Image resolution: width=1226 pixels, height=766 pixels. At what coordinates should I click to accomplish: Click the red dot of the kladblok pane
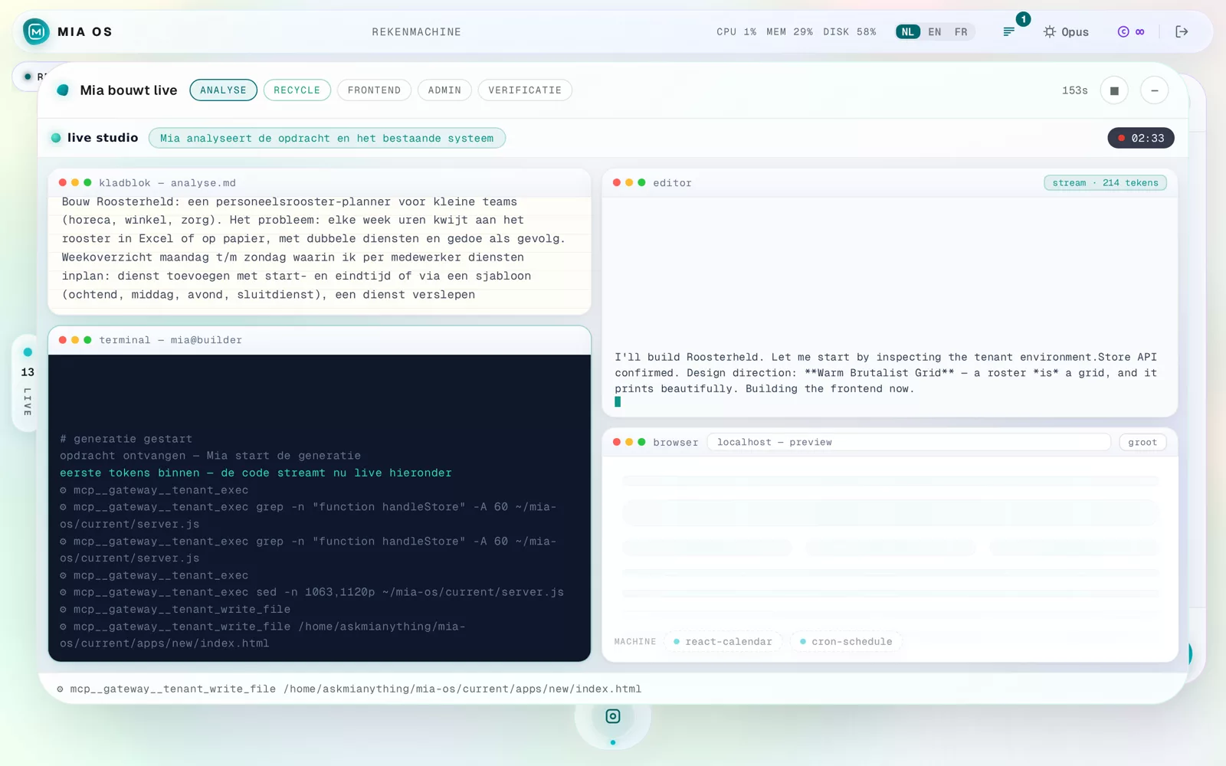tap(63, 182)
